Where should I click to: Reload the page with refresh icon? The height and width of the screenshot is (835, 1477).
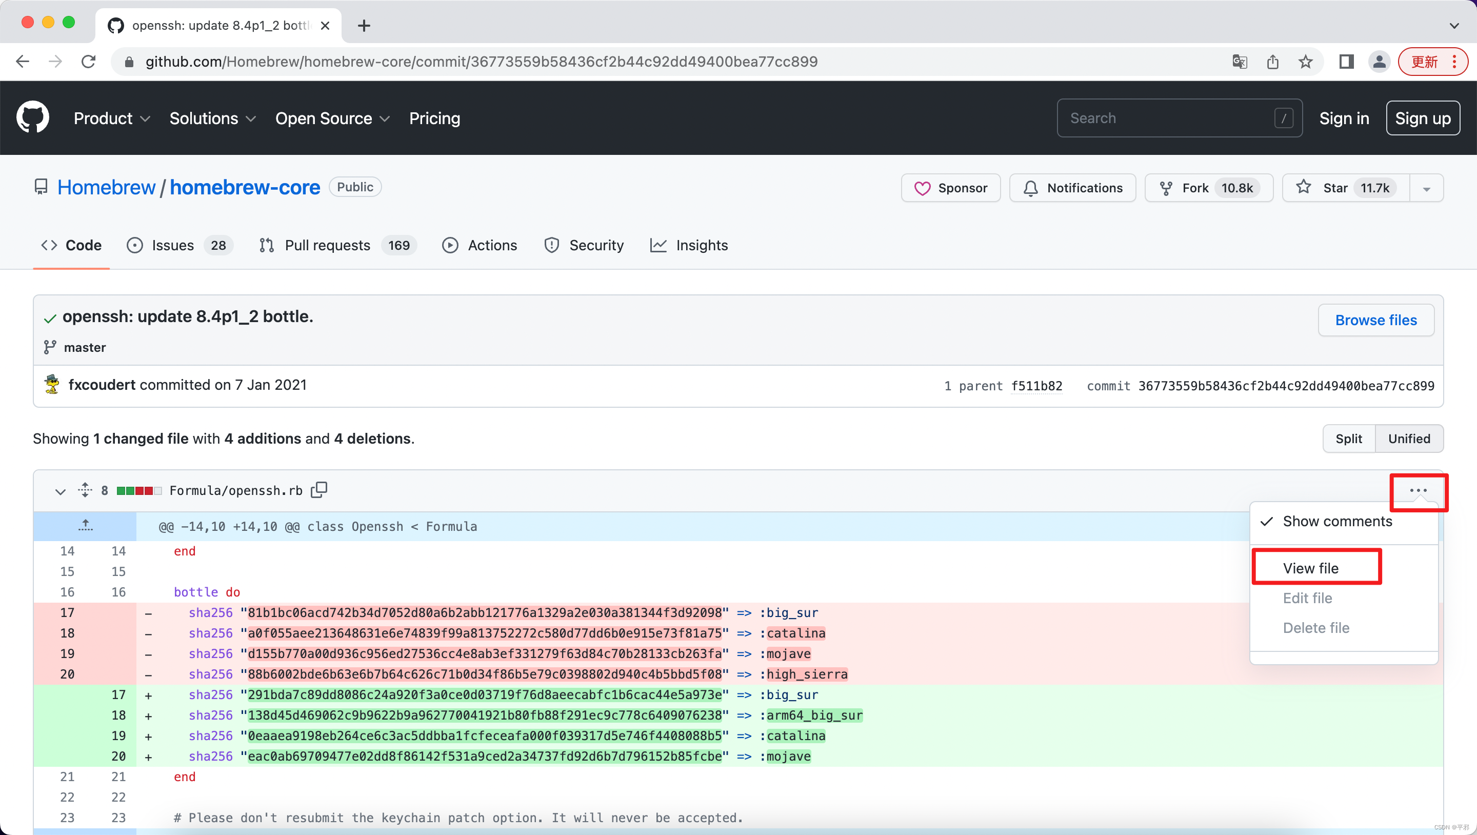pyautogui.click(x=88, y=62)
